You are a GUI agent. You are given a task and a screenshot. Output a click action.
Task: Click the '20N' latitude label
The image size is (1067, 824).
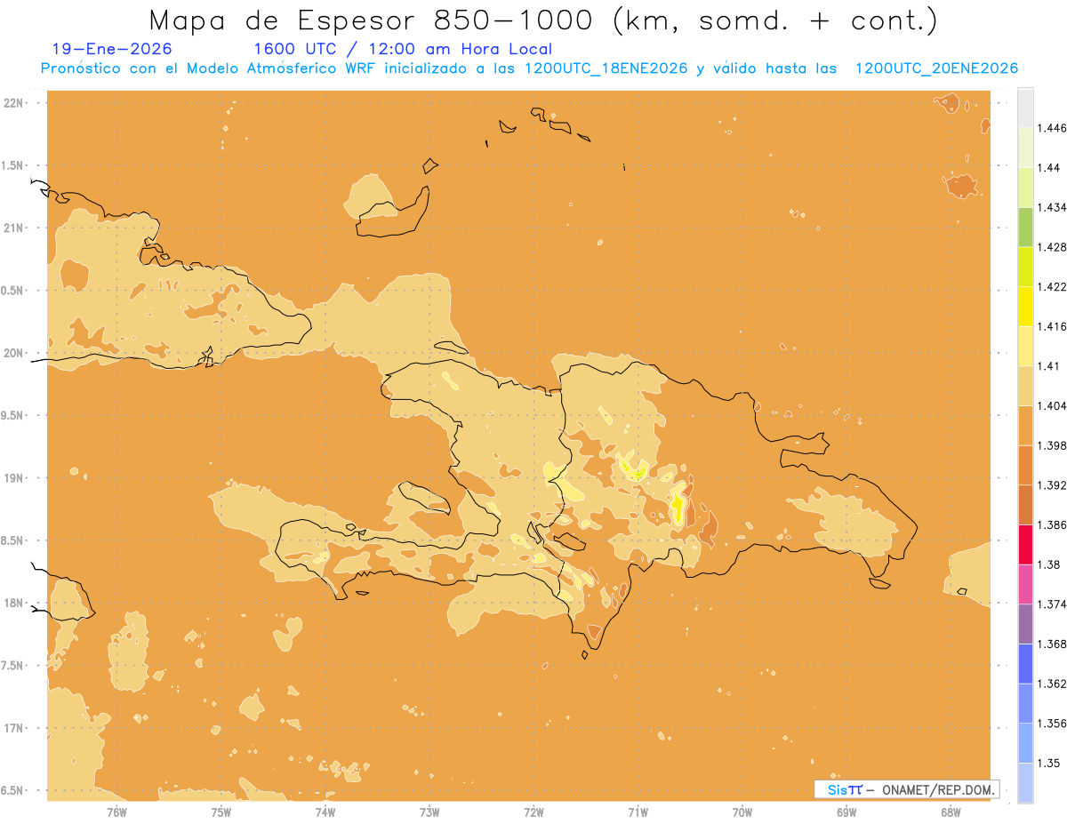(x=14, y=353)
